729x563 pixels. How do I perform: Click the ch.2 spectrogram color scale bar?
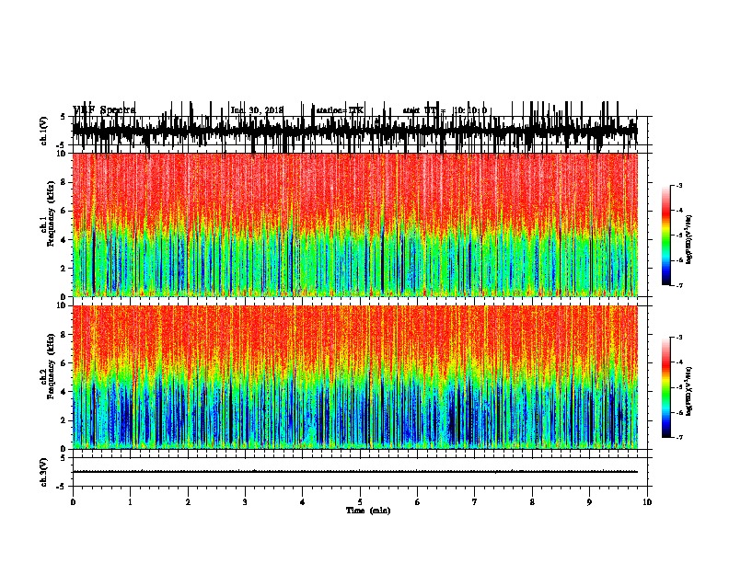click(665, 387)
